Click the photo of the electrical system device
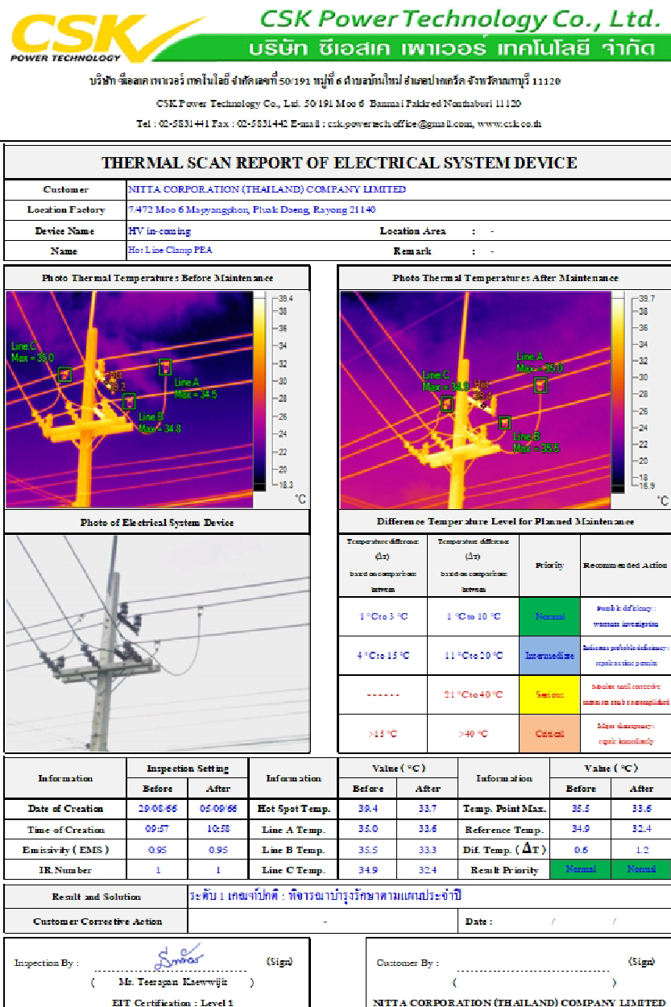This screenshot has width=671, height=1007. [157, 642]
